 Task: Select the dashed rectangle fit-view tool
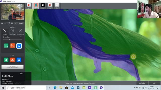9,23
